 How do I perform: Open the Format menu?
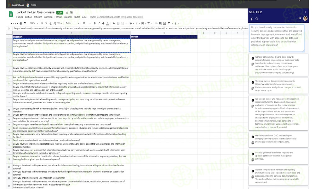[x=58, y=17]
